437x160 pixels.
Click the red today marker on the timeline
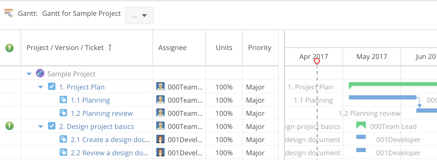(317, 61)
